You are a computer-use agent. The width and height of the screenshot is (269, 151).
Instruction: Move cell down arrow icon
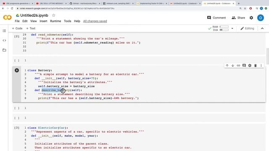tap(232, 65)
